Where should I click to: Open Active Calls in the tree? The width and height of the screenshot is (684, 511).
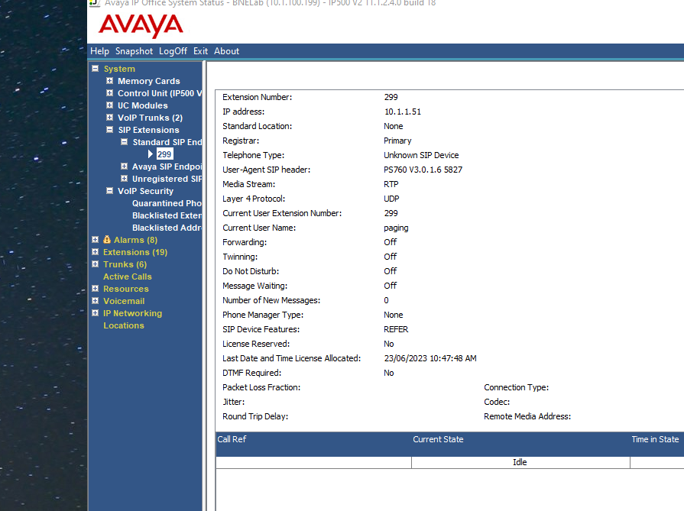tap(128, 277)
